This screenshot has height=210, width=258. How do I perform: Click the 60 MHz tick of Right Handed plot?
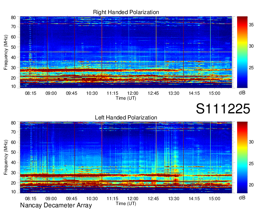tap(13, 37)
